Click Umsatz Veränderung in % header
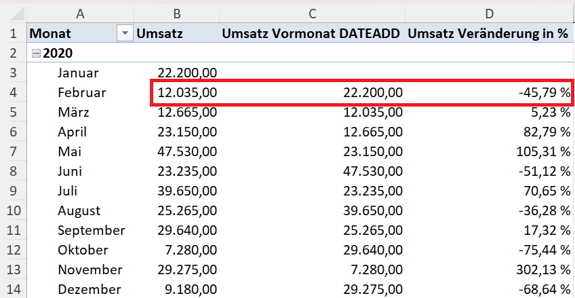575x298 pixels. coord(488,33)
